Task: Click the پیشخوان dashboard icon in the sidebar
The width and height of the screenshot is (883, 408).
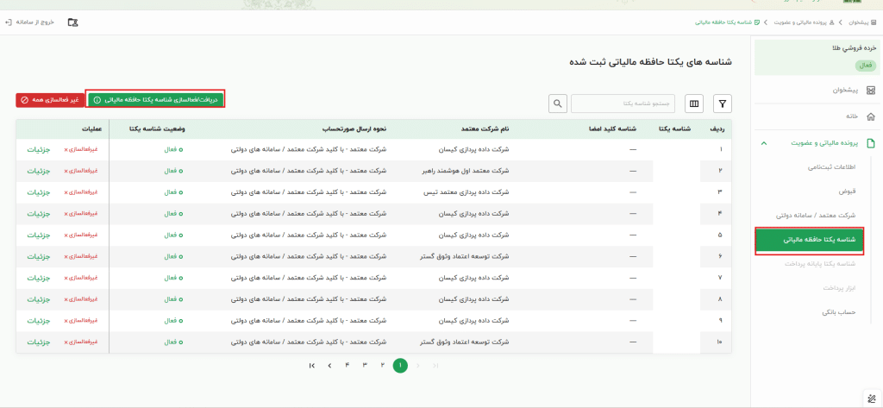Action: (x=871, y=91)
